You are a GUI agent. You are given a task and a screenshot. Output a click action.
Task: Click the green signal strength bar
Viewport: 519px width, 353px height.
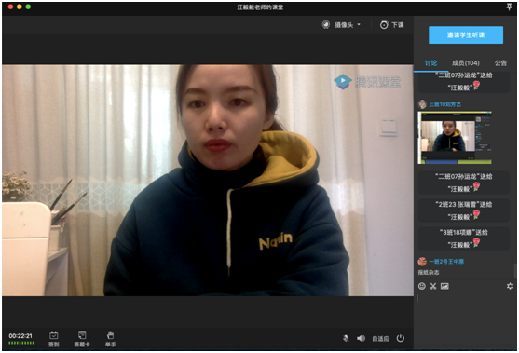pyautogui.click(x=21, y=343)
